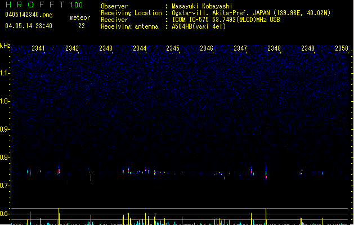
Task: Click the 2345 time axis label
Action: click(173, 48)
